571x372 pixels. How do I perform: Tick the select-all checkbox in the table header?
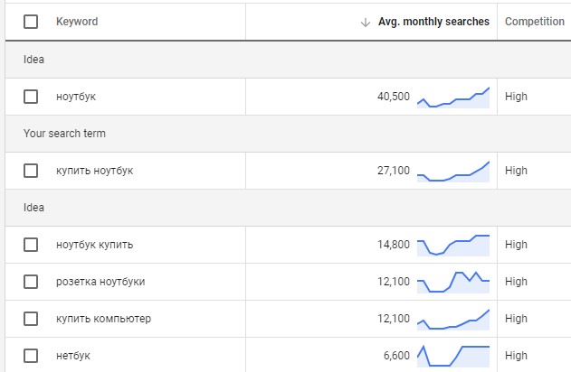point(31,22)
